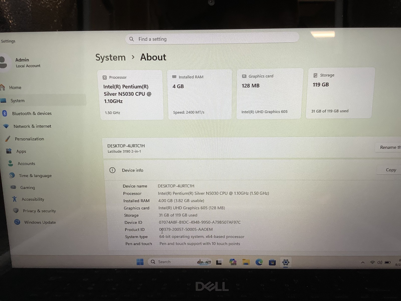401x301 pixels.
Task: Show hidden tray icons chevron
Action: click(x=363, y=263)
